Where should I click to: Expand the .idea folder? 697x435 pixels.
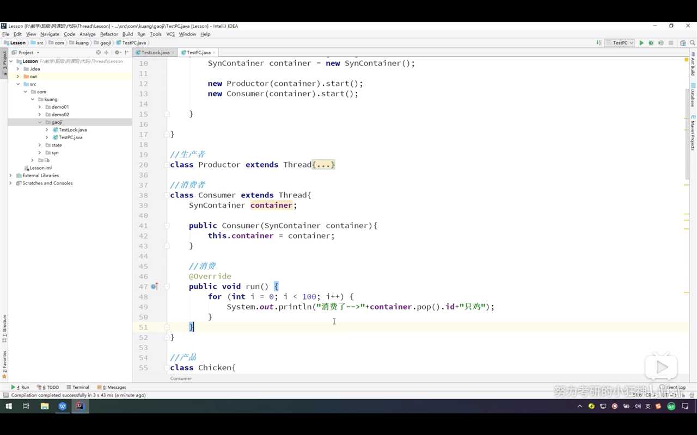18,69
